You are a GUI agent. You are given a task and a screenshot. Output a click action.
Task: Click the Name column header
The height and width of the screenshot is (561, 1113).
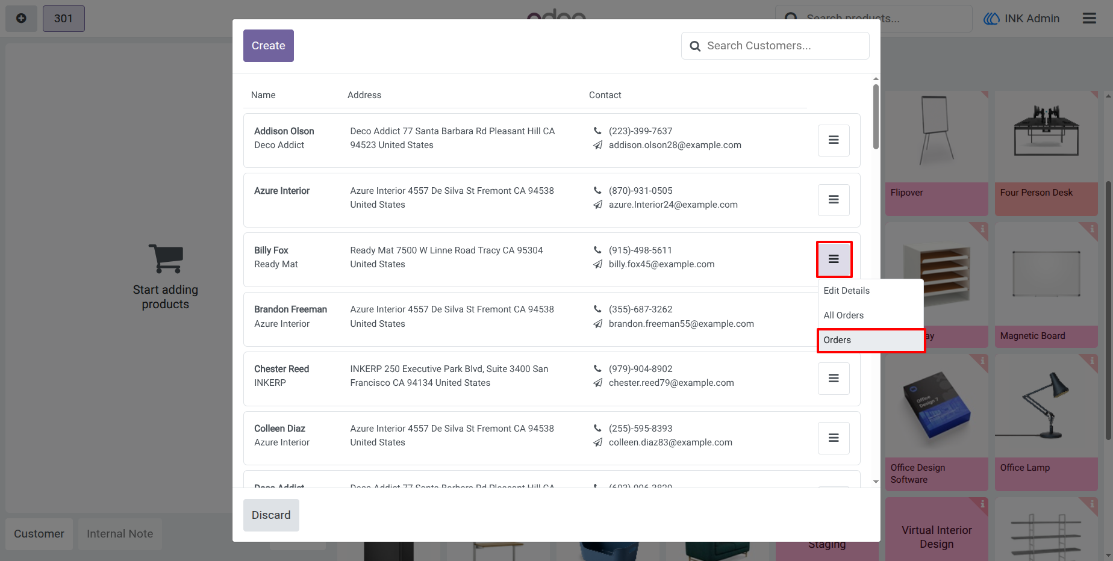pos(263,95)
